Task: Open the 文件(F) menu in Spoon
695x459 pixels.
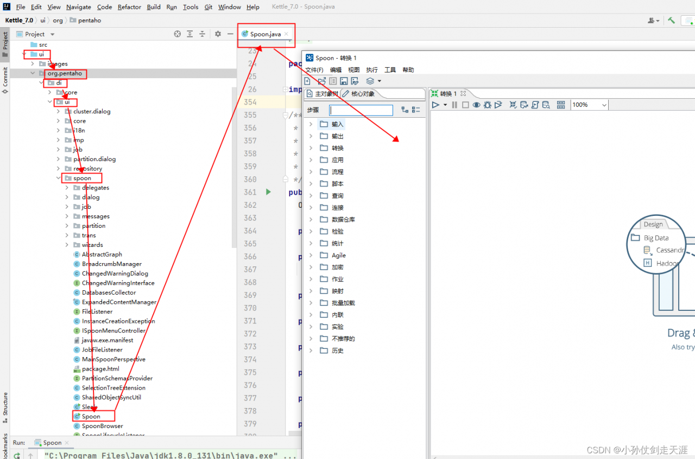Action: click(x=314, y=70)
